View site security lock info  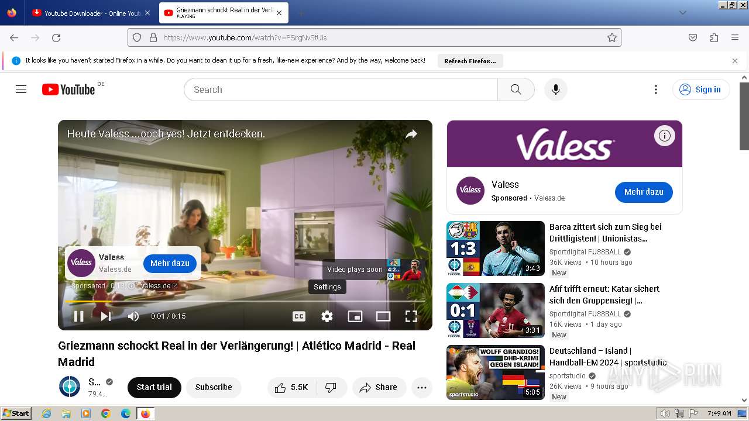point(153,37)
